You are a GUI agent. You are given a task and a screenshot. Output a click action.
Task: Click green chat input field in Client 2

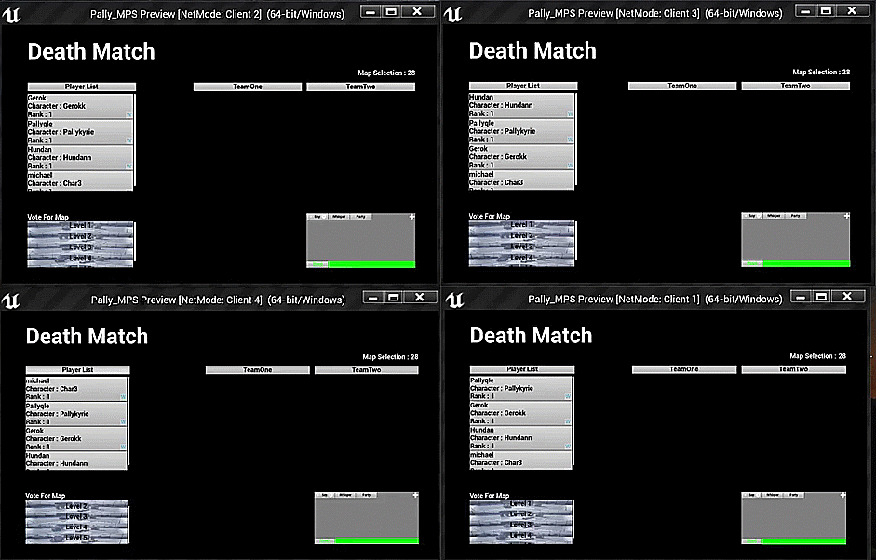point(371,264)
